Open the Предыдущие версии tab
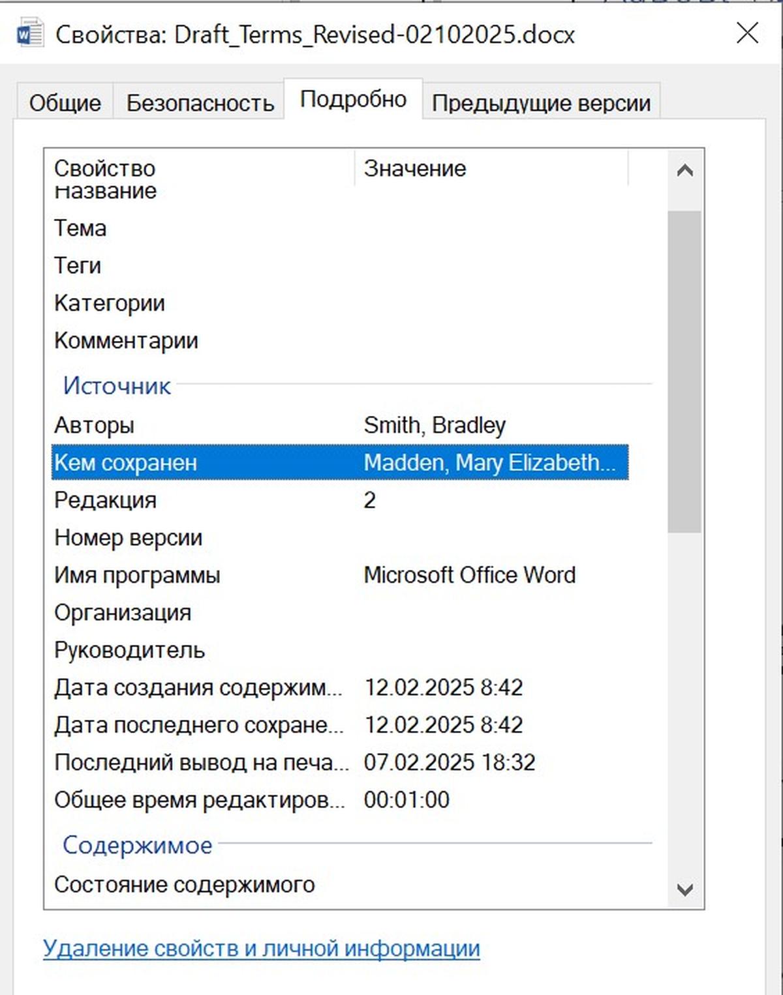This screenshot has width=783, height=995. coord(541,103)
